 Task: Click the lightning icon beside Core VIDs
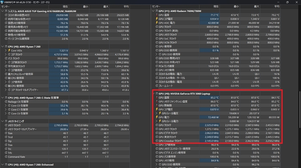click(9, 50)
